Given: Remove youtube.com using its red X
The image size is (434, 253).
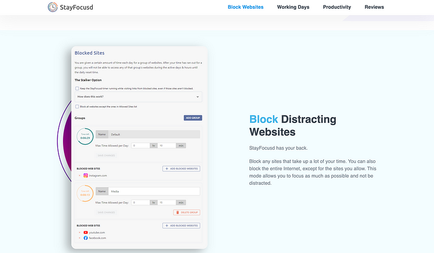Looking at the screenshot, I should click(x=79, y=232).
